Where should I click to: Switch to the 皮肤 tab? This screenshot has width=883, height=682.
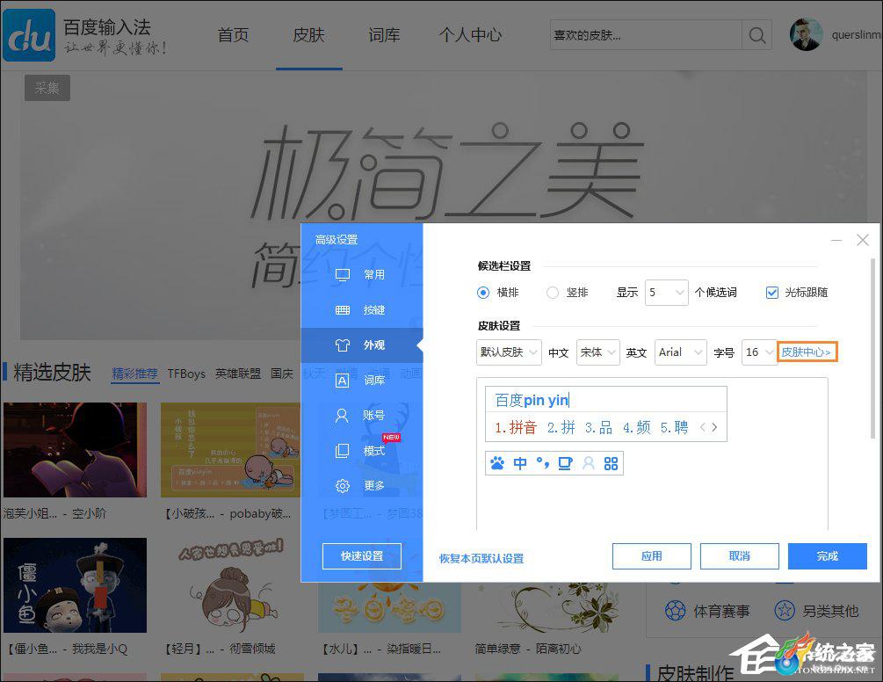pyautogui.click(x=308, y=35)
